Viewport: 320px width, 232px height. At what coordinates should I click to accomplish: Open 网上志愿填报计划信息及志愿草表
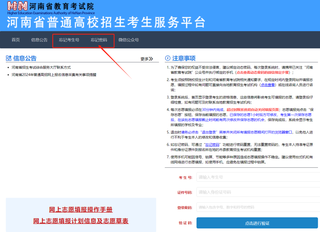pos(81,221)
